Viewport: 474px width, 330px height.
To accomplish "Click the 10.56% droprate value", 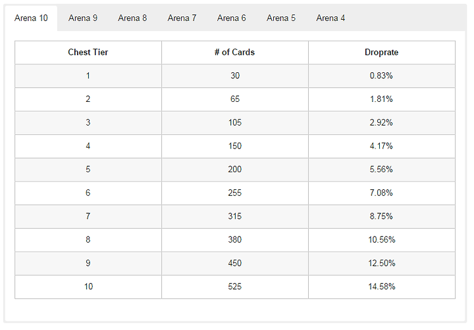I will (381, 240).
